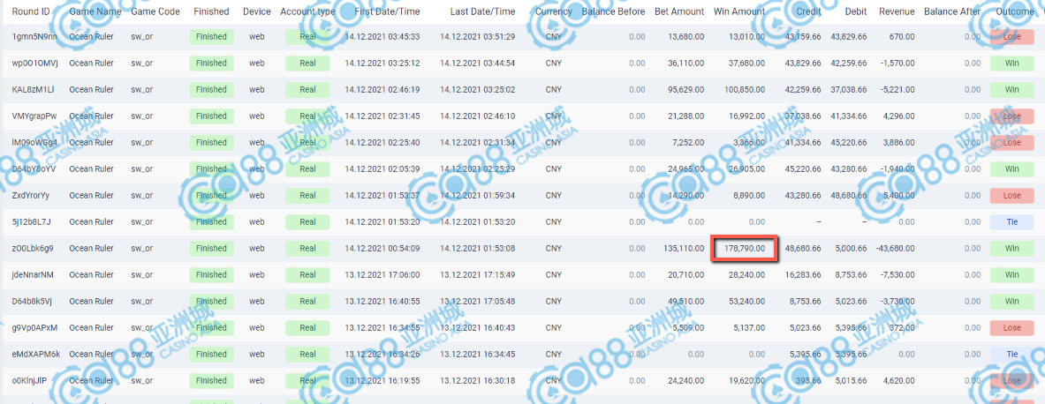Screen dimensions: 1045x404
Task: Click the Revenue column header
Action: (897, 11)
